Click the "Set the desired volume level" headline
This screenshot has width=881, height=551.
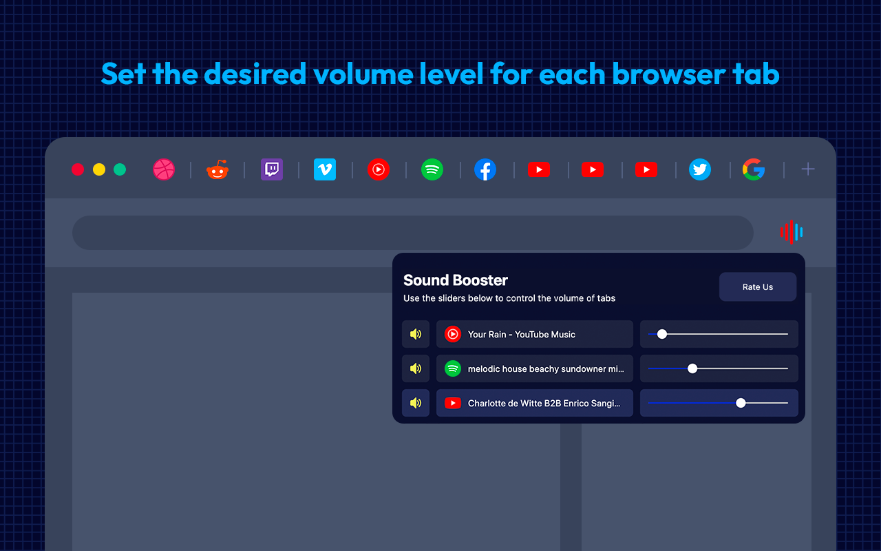coord(440,74)
